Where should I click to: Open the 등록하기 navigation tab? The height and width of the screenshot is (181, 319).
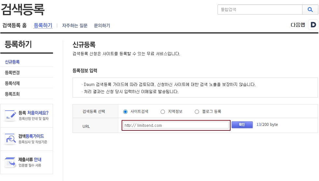click(x=43, y=25)
